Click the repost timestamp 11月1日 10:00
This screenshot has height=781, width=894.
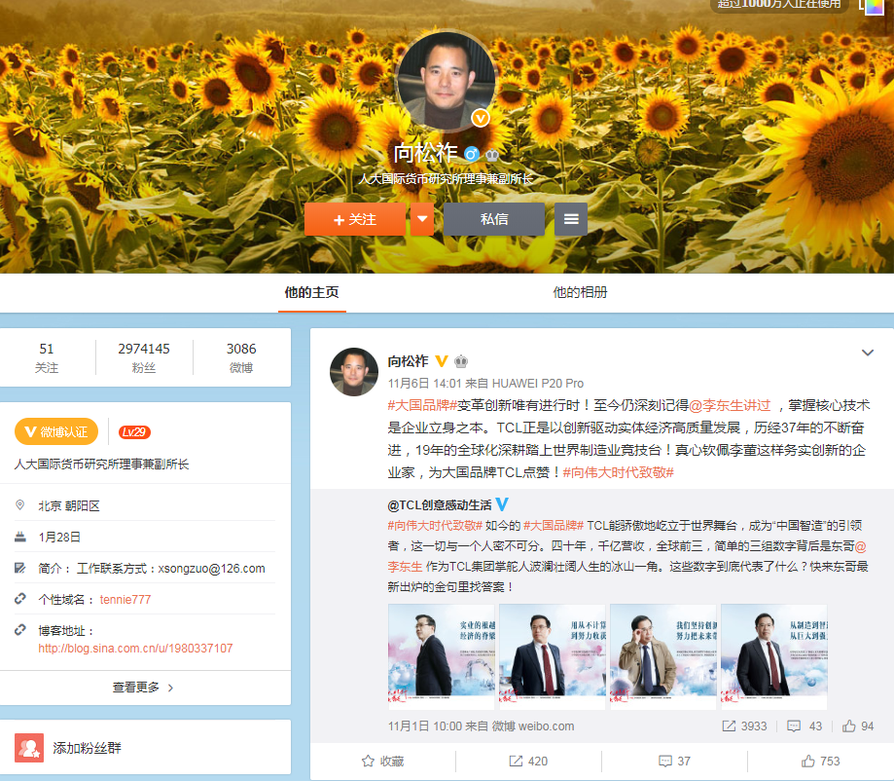[425, 726]
